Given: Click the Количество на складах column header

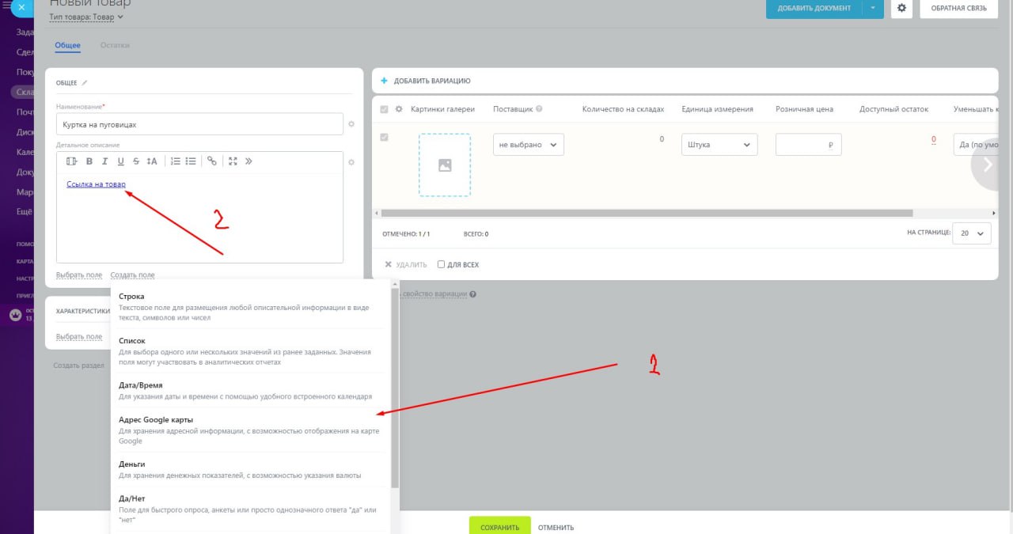Looking at the screenshot, I should pyautogui.click(x=623, y=109).
